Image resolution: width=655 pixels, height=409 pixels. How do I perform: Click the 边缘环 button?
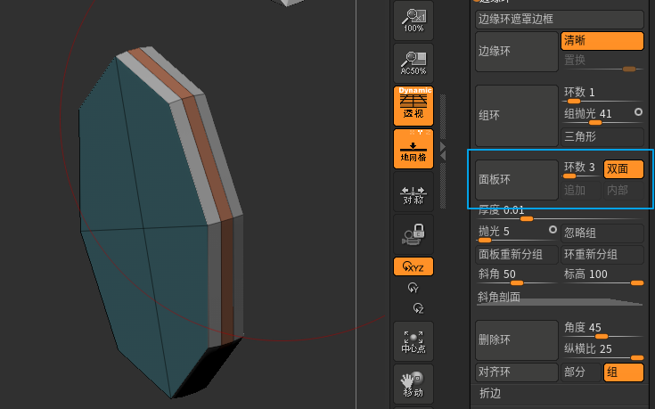click(517, 52)
